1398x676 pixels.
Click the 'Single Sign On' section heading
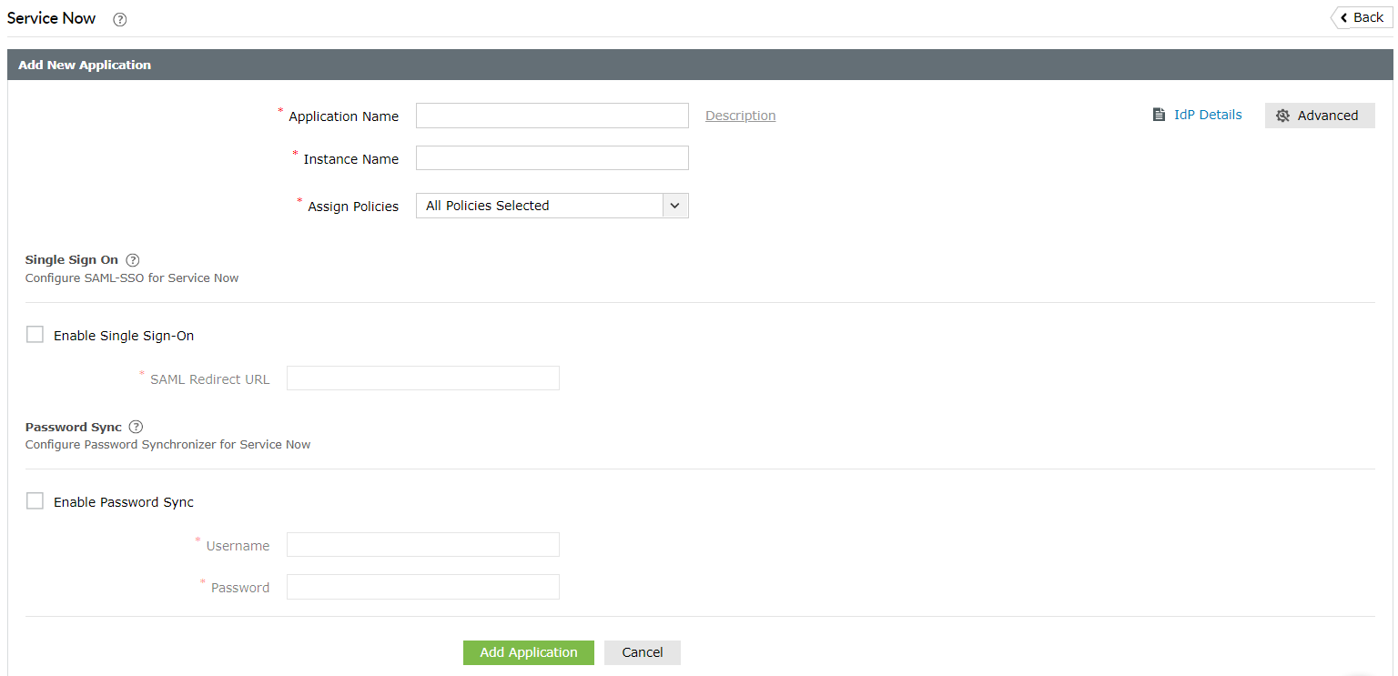tap(72, 260)
